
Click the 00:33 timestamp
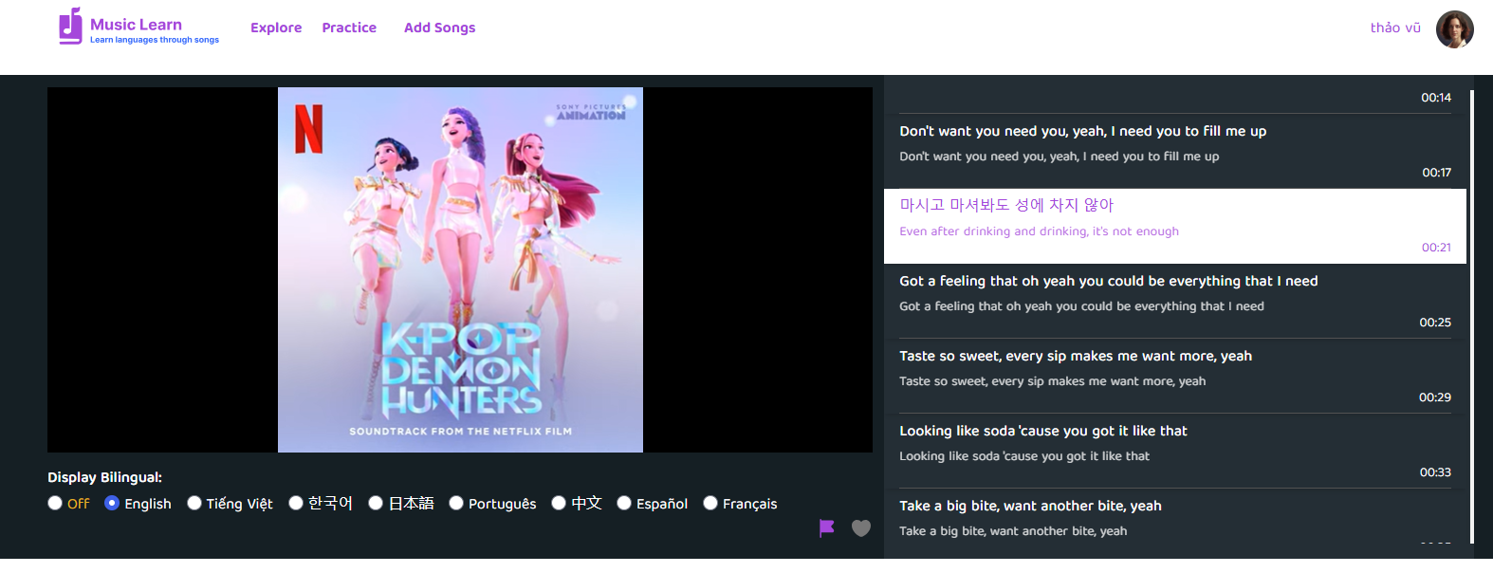pos(1435,472)
